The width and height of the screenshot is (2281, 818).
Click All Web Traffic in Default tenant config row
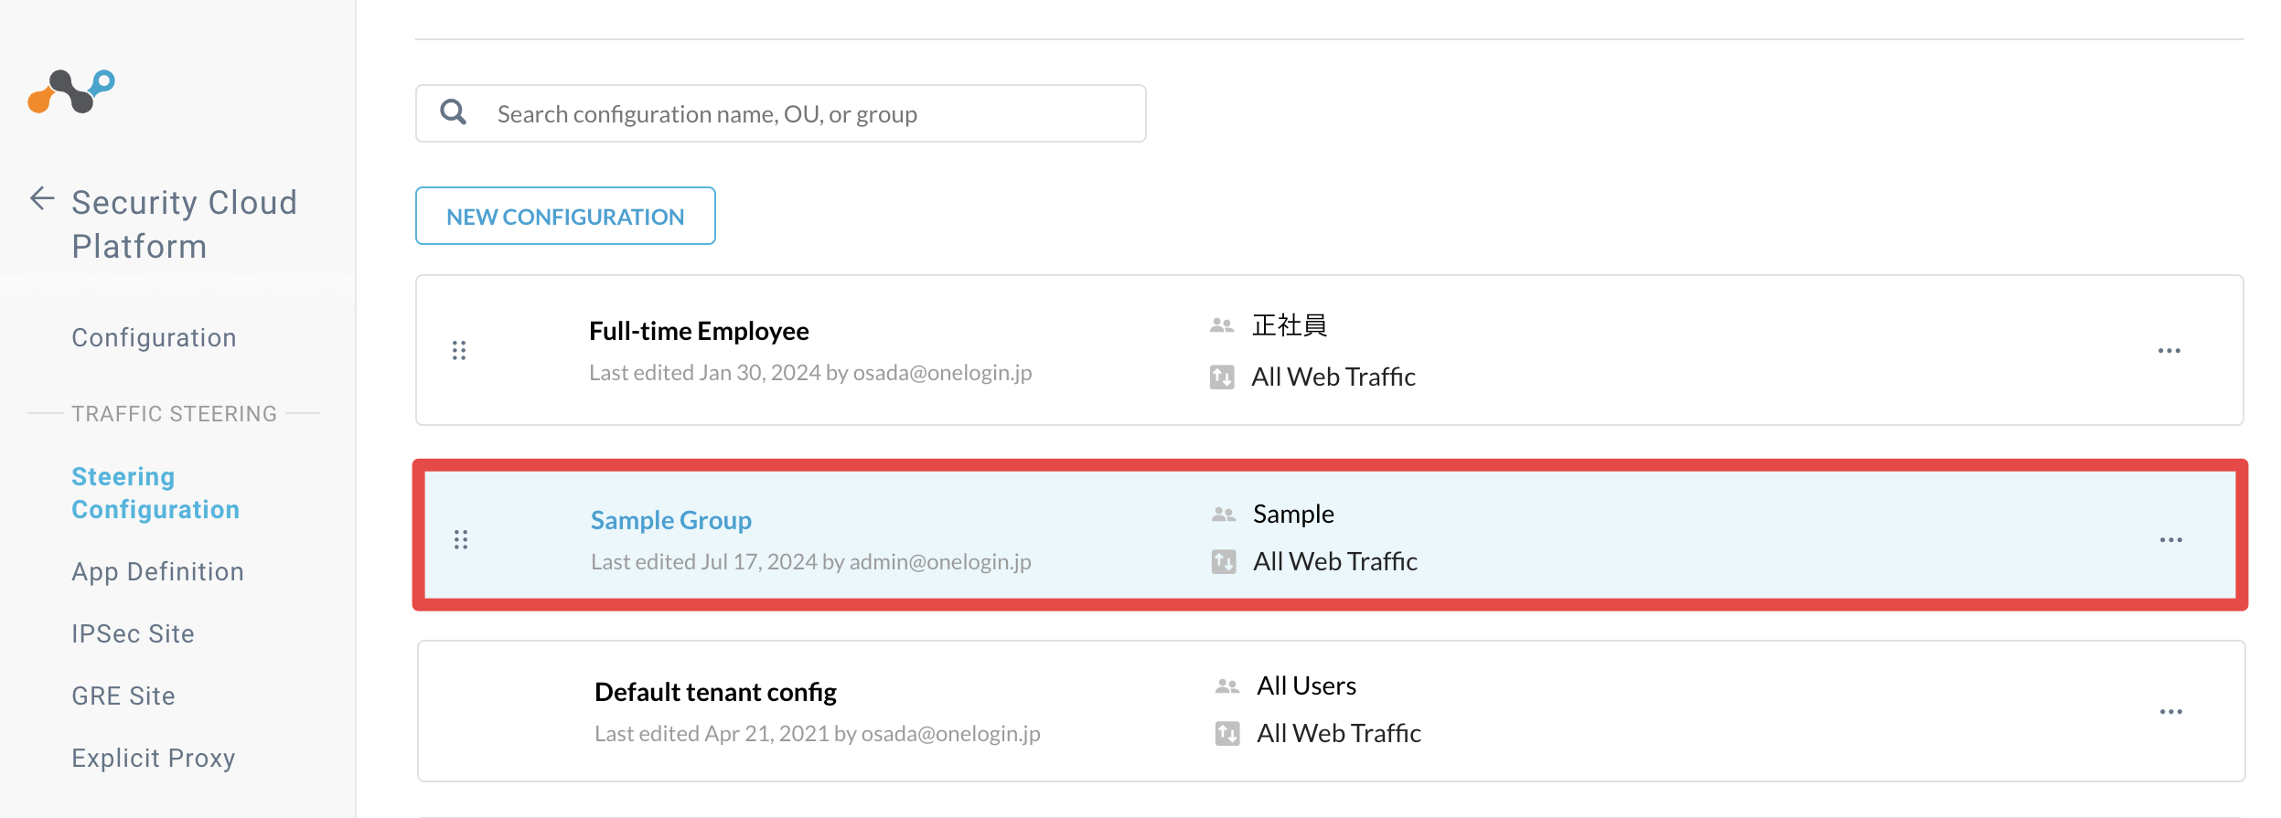click(x=1339, y=733)
